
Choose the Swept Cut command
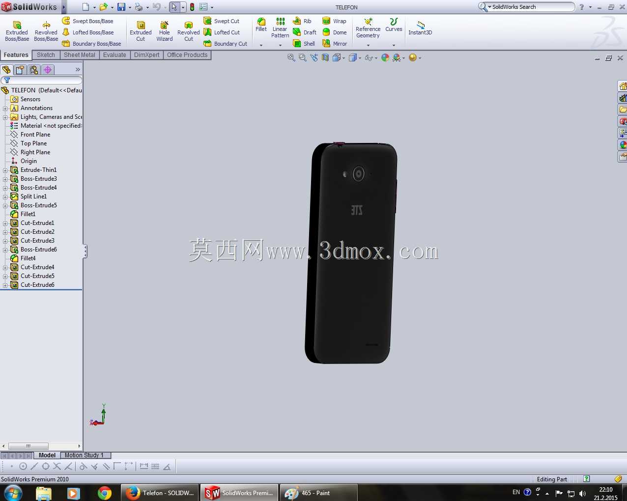click(x=221, y=21)
